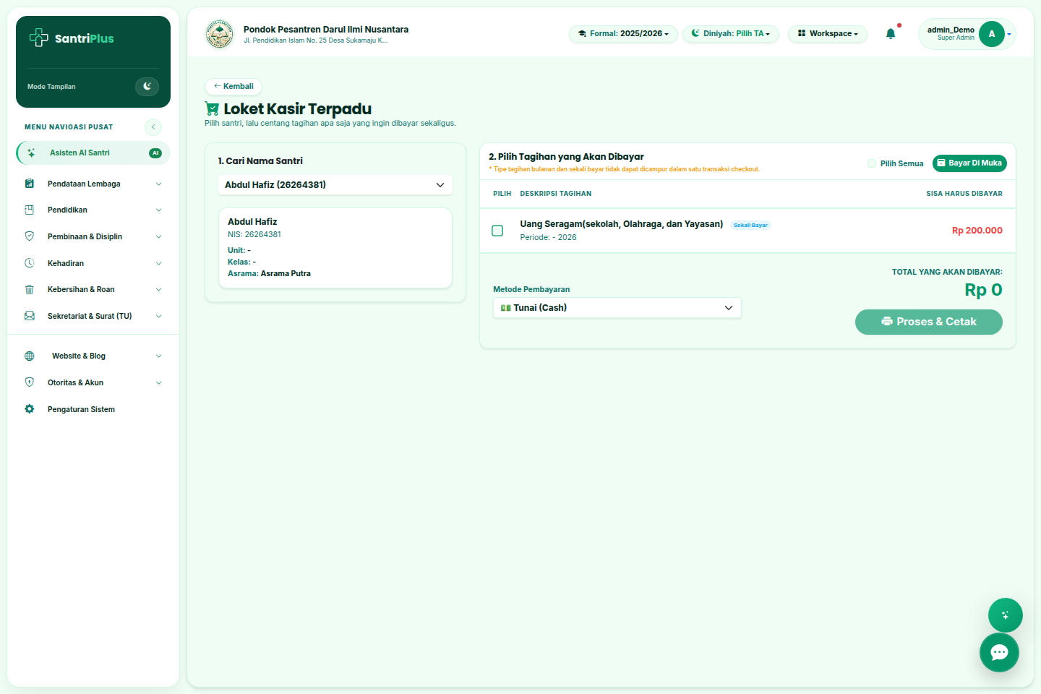Open the santri name dropdown
The width and height of the screenshot is (1041, 694).
pyautogui.click(x=335, y=185)
